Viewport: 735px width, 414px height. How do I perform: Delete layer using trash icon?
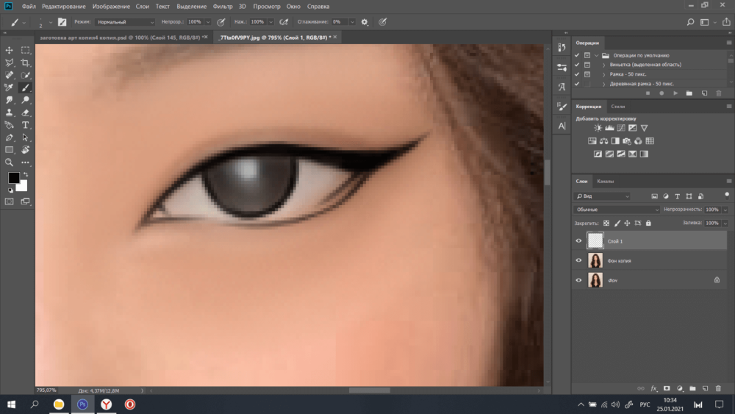tap(718, 388)
